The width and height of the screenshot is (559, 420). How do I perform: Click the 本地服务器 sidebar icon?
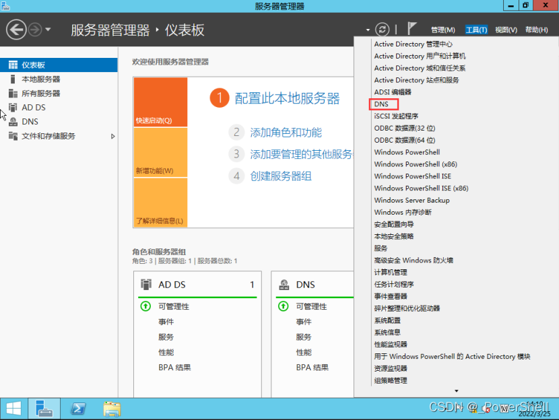13,79
